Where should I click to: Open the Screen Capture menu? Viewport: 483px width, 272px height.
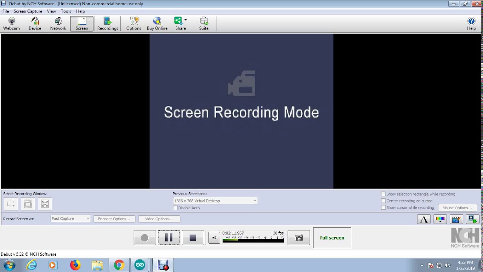click(28, 11)
